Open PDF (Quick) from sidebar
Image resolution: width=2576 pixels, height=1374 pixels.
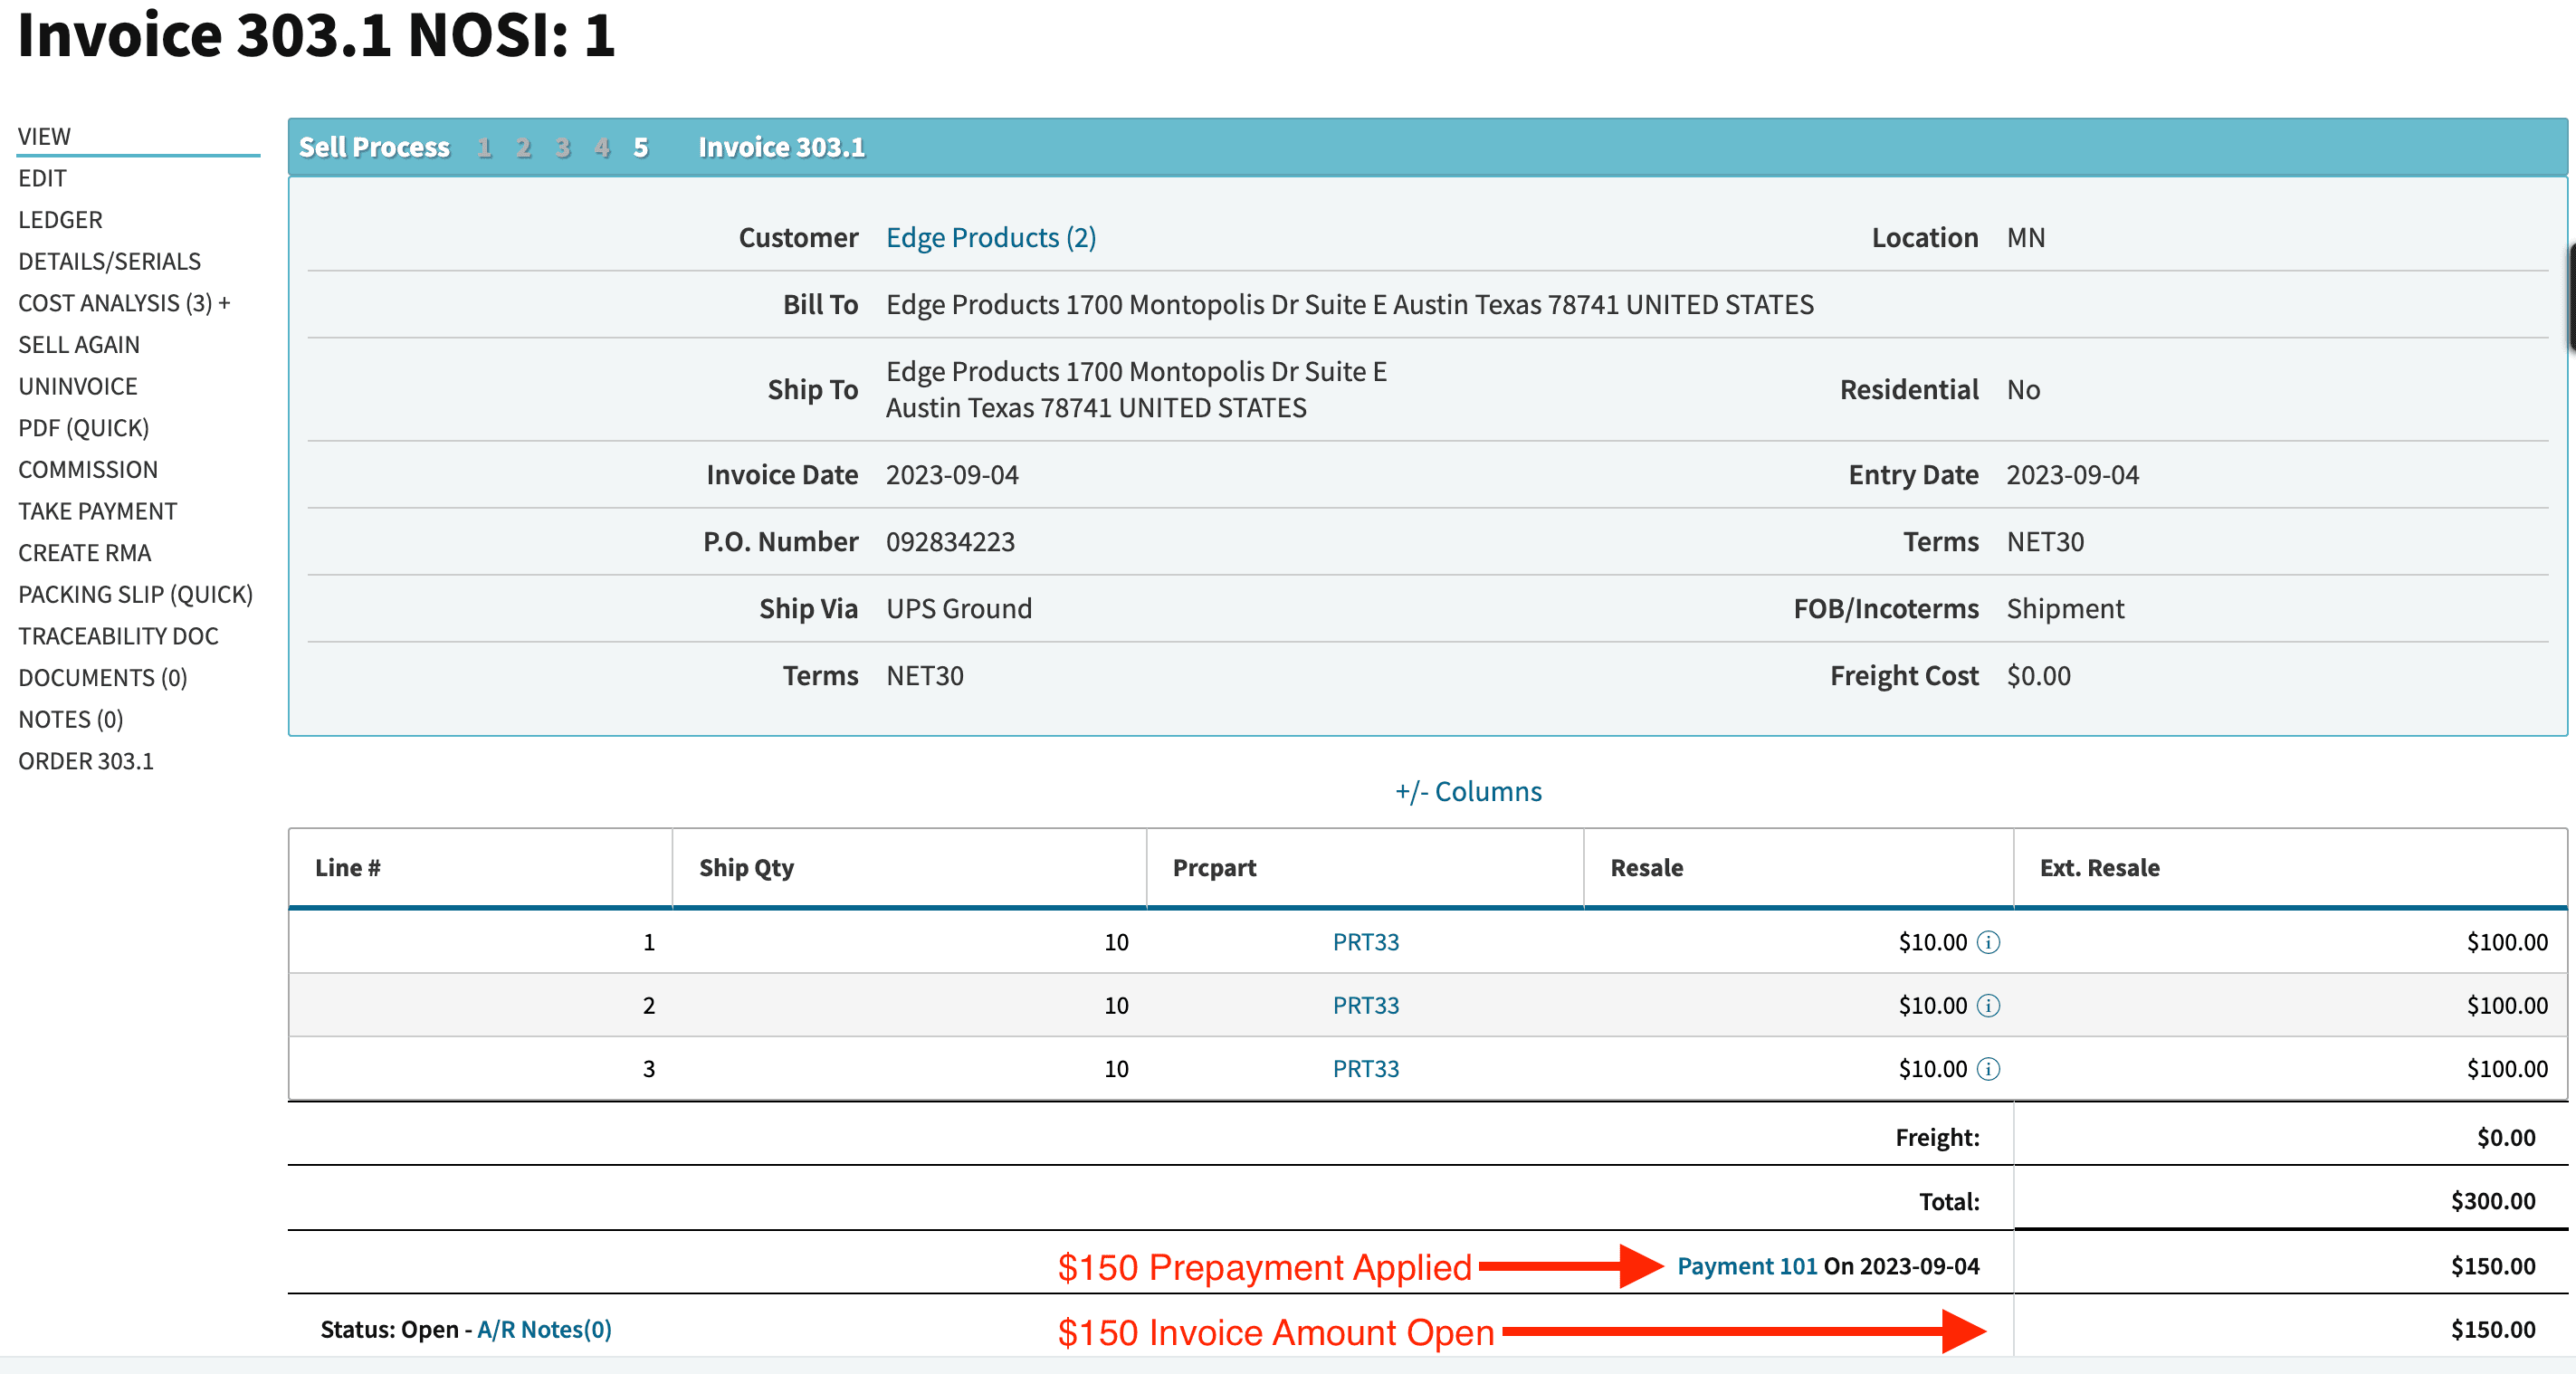coord(83,428)
